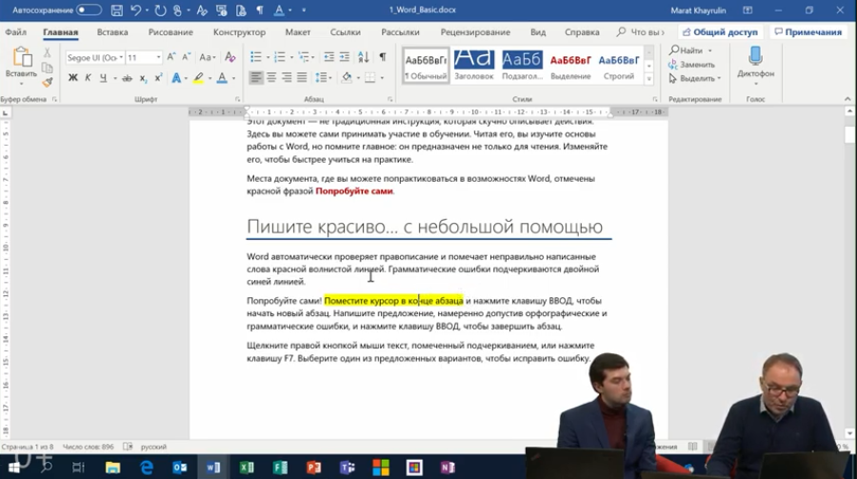Apply yellow text highlight color

198,78
